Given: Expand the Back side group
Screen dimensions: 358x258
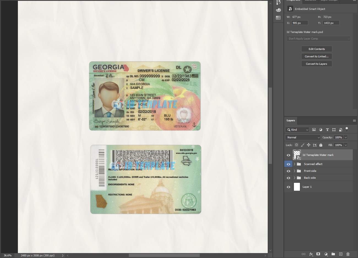Looking at the screenshot, I should coord(294,178).
